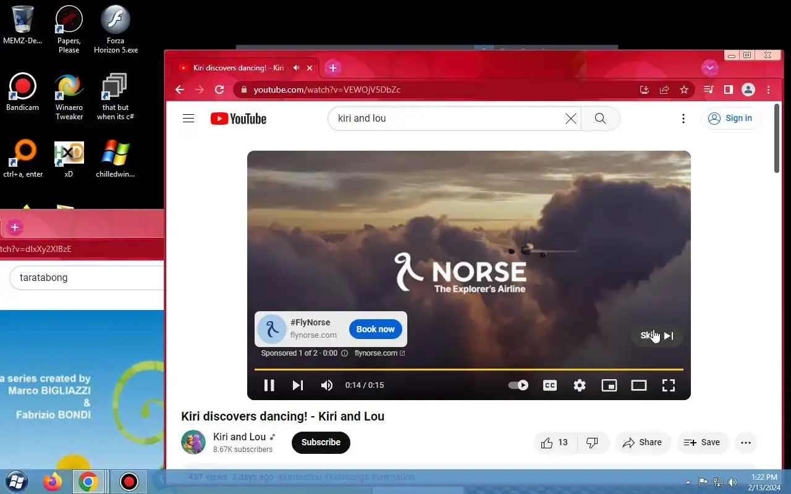
Task: Click the YouTube search magnifier button
Action: point(601,119)
